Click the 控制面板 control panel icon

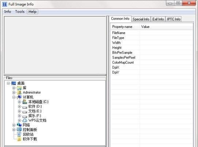(19, 130)
